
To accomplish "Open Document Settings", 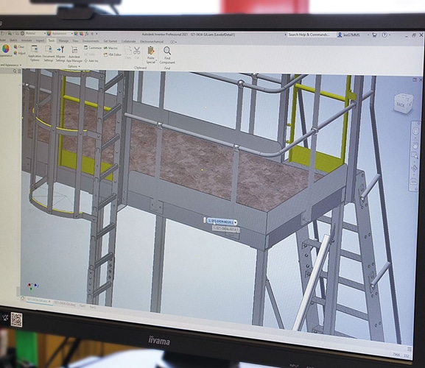I will (x=49, y=53).
